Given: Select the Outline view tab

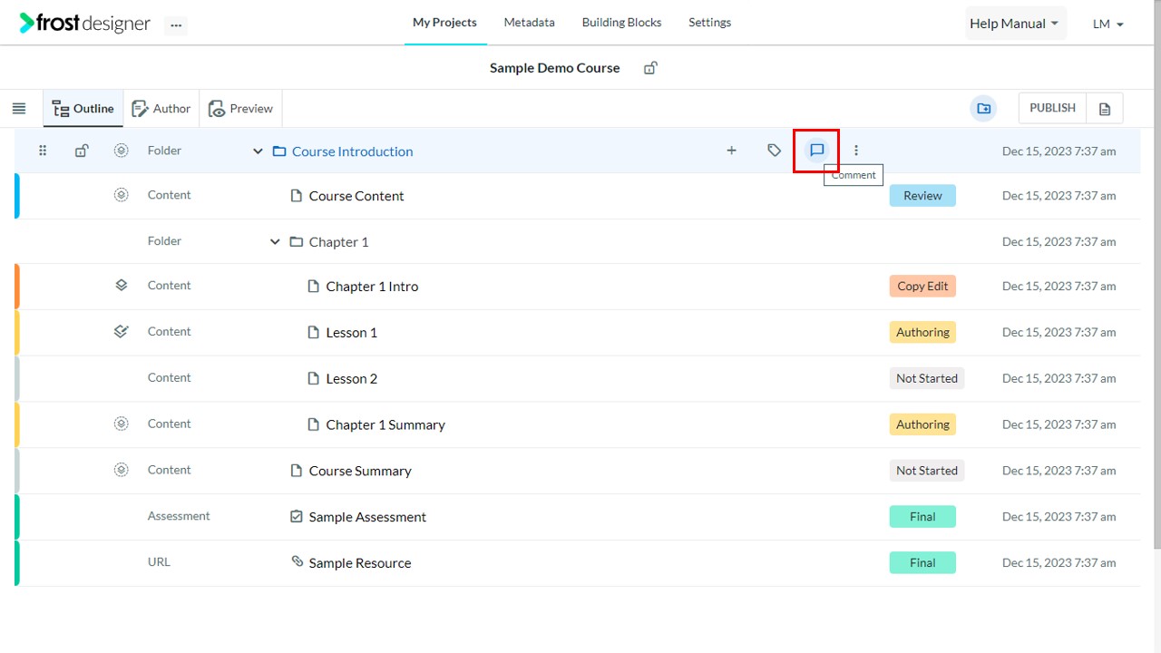Looking at the screenshot, I should pos(83,109).
